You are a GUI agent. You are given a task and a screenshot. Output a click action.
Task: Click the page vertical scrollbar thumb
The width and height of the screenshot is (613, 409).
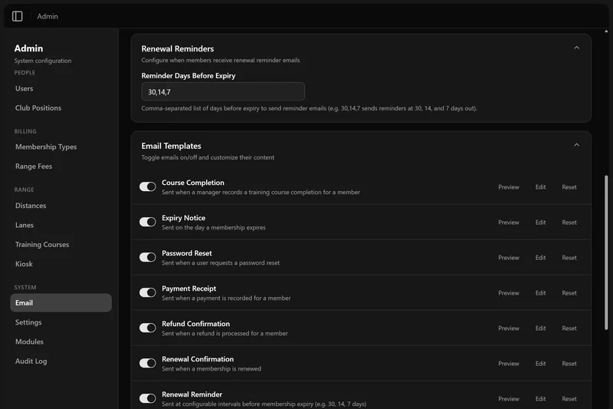pos(606,252)
